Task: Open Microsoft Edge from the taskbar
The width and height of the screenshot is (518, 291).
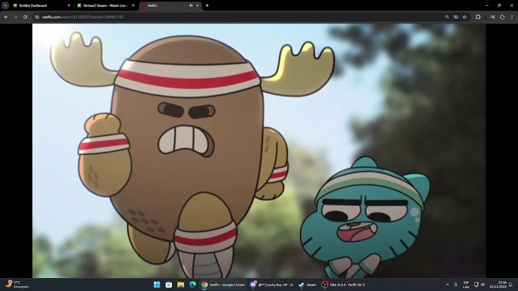Action: click(x=193, y=285)
